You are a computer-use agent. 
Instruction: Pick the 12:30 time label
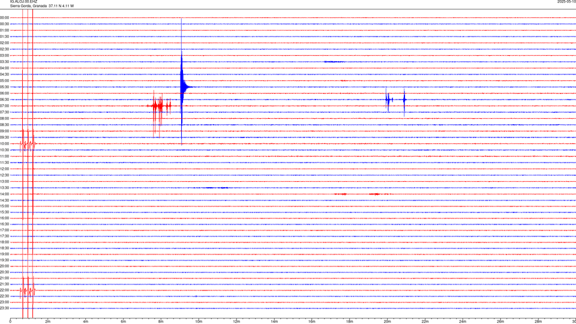[x=5, y=175]
